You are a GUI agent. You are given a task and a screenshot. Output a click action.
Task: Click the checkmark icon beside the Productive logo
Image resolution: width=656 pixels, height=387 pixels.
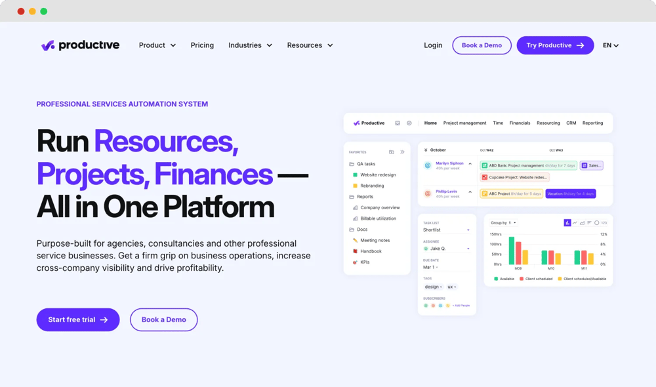tap(409, 123)
